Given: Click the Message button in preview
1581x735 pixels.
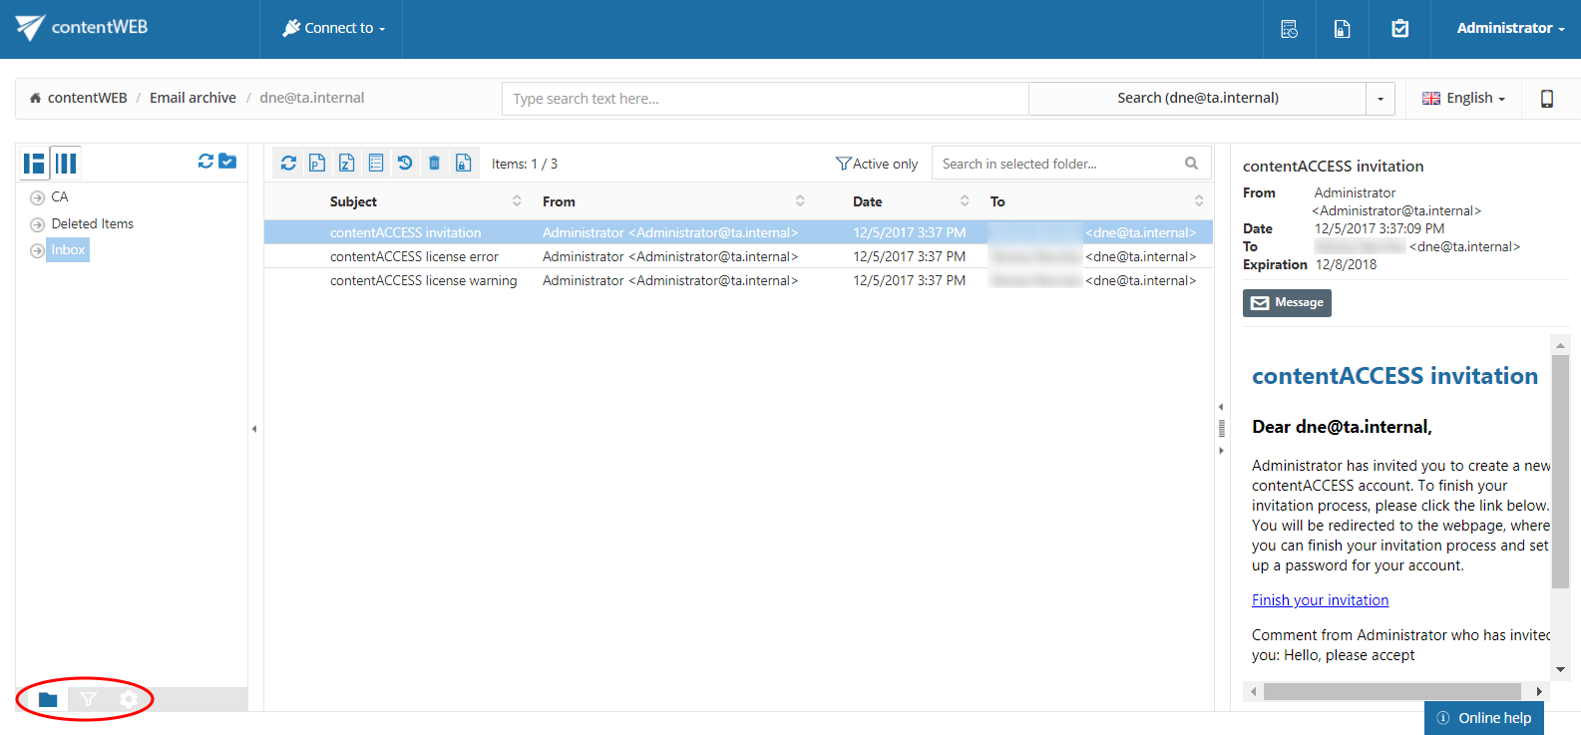Looking at the screenshot, I should click(1287, 302).
